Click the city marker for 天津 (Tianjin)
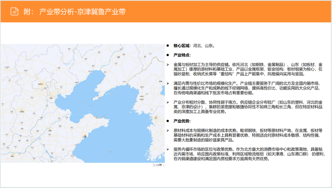Screen dimensions: 332x188 [x=50, y=98]
